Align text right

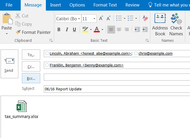pos(127,29)
